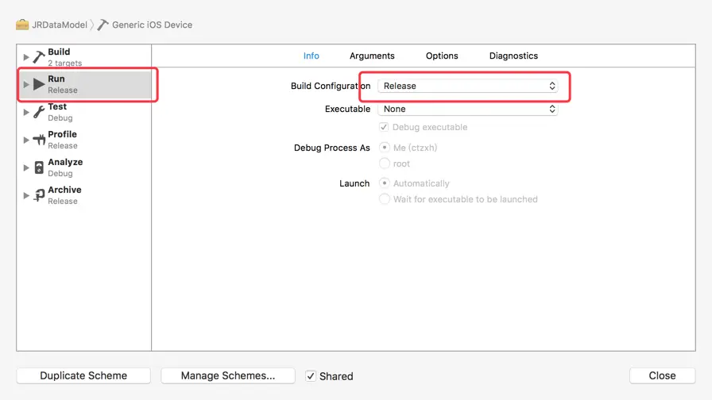Expand the Build action row
This screenshot has height=400, width=712.
tap(26, 57)
